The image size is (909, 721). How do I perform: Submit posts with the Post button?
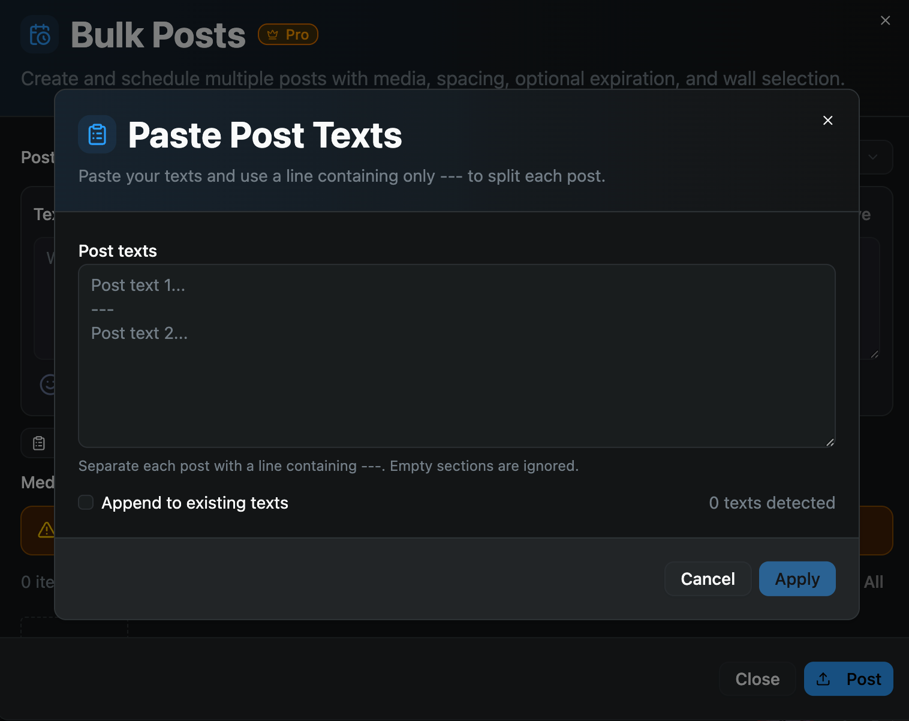(848, 678)
